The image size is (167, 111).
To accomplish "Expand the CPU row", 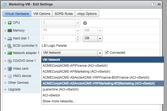I will [5, 23].
